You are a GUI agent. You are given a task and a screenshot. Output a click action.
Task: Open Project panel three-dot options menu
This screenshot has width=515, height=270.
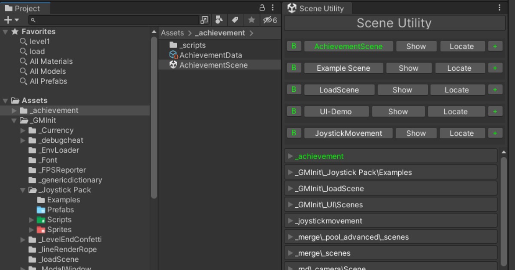coord(273,8)
